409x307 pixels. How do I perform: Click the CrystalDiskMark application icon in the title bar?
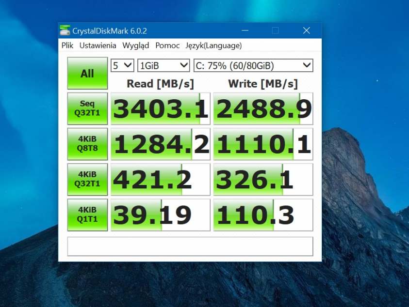click(64, 30)
